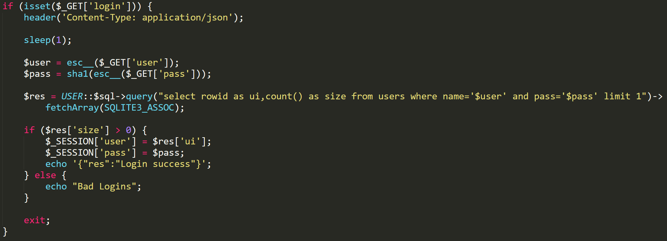The image size is (667, 241).
Task: Click the 'header' function call
Action: 40,17
